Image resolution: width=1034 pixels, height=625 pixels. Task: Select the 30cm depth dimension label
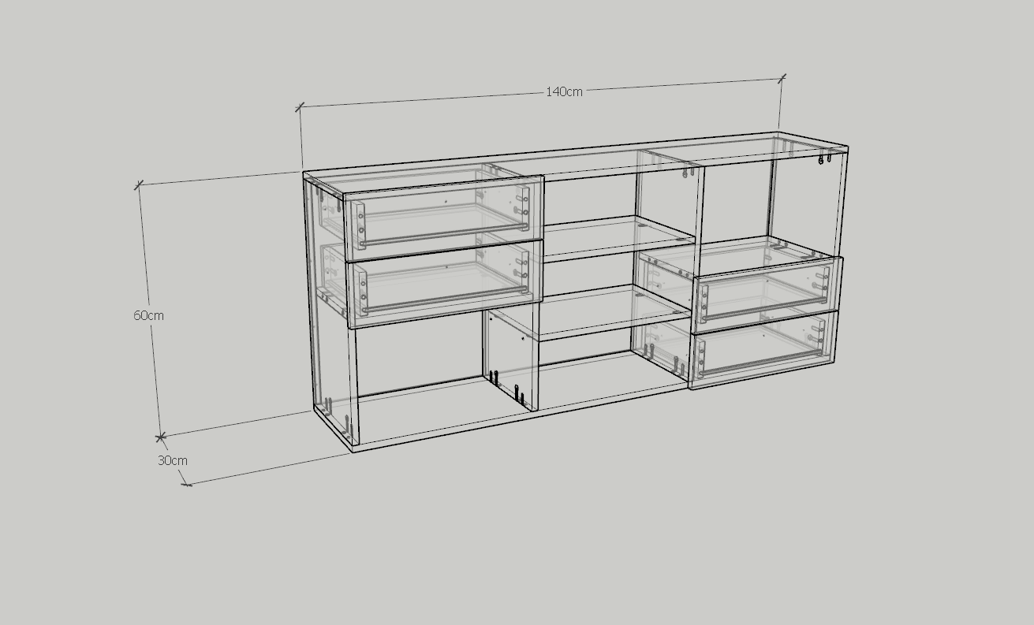172,460
